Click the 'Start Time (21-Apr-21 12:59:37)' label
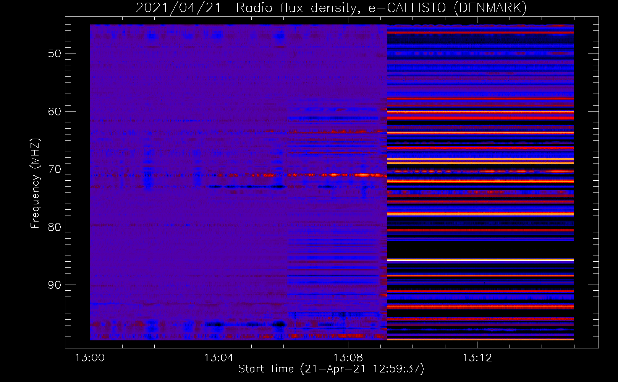618x382 pixels. click(x=331, y=369)
